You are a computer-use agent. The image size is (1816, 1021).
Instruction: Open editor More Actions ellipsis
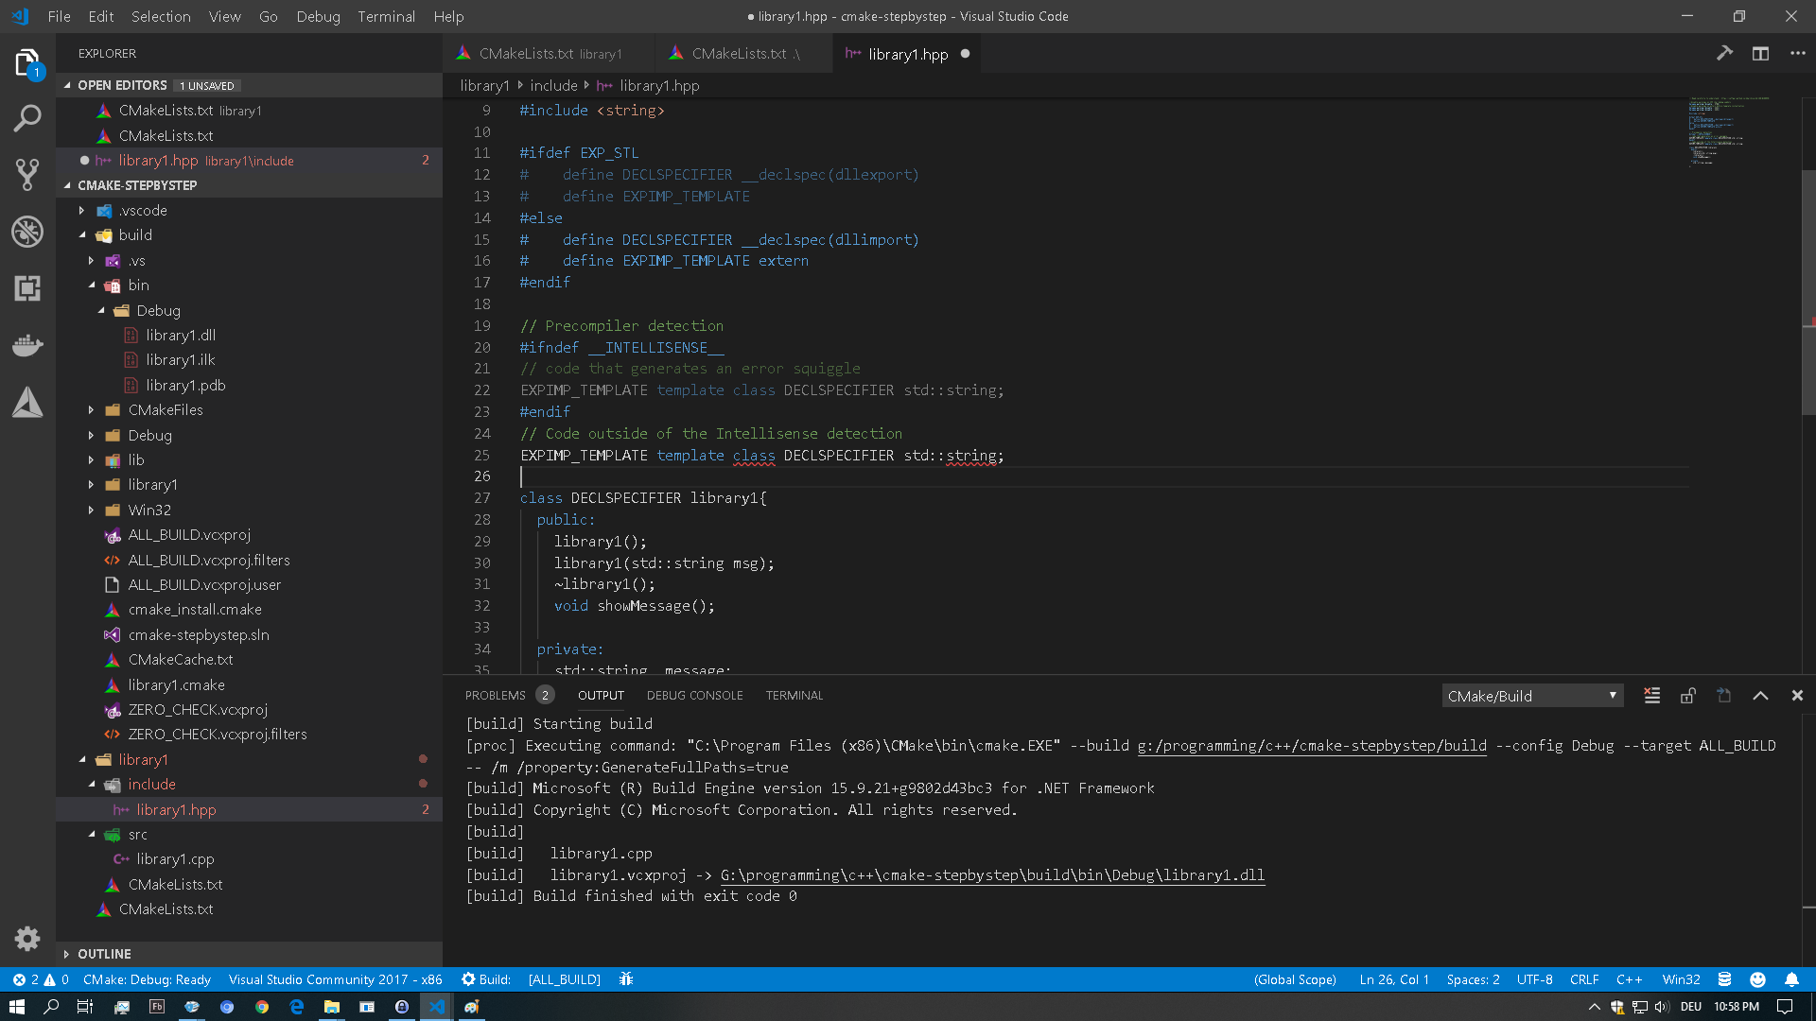coord(1797,54)
